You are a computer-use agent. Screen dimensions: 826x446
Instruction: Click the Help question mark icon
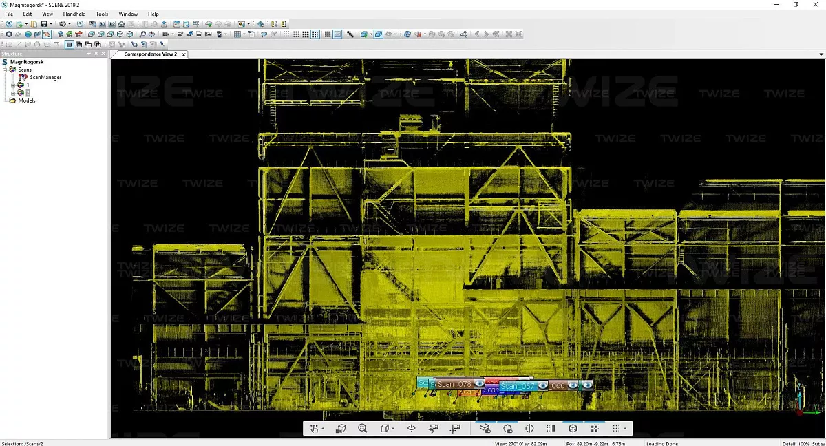point(80,24)
